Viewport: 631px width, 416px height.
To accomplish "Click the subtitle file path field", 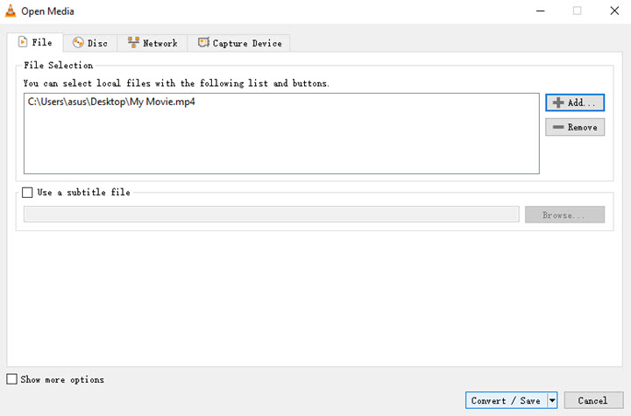I will (x=272, y=215).
